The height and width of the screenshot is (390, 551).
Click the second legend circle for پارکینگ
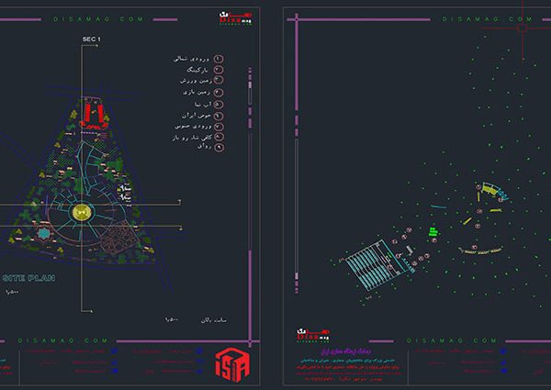pos(219,70)
